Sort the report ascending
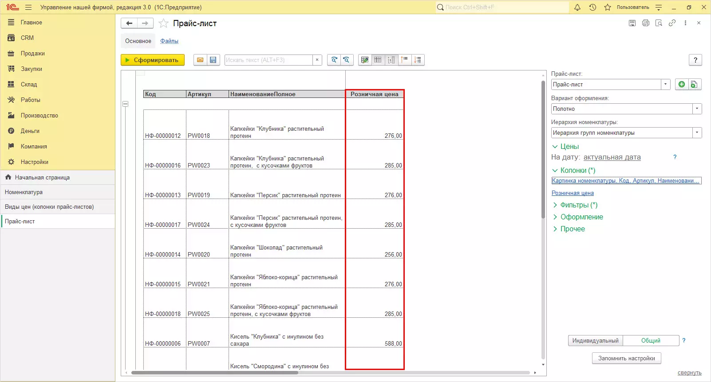The image size is (711, 382). tap(404, 60)
